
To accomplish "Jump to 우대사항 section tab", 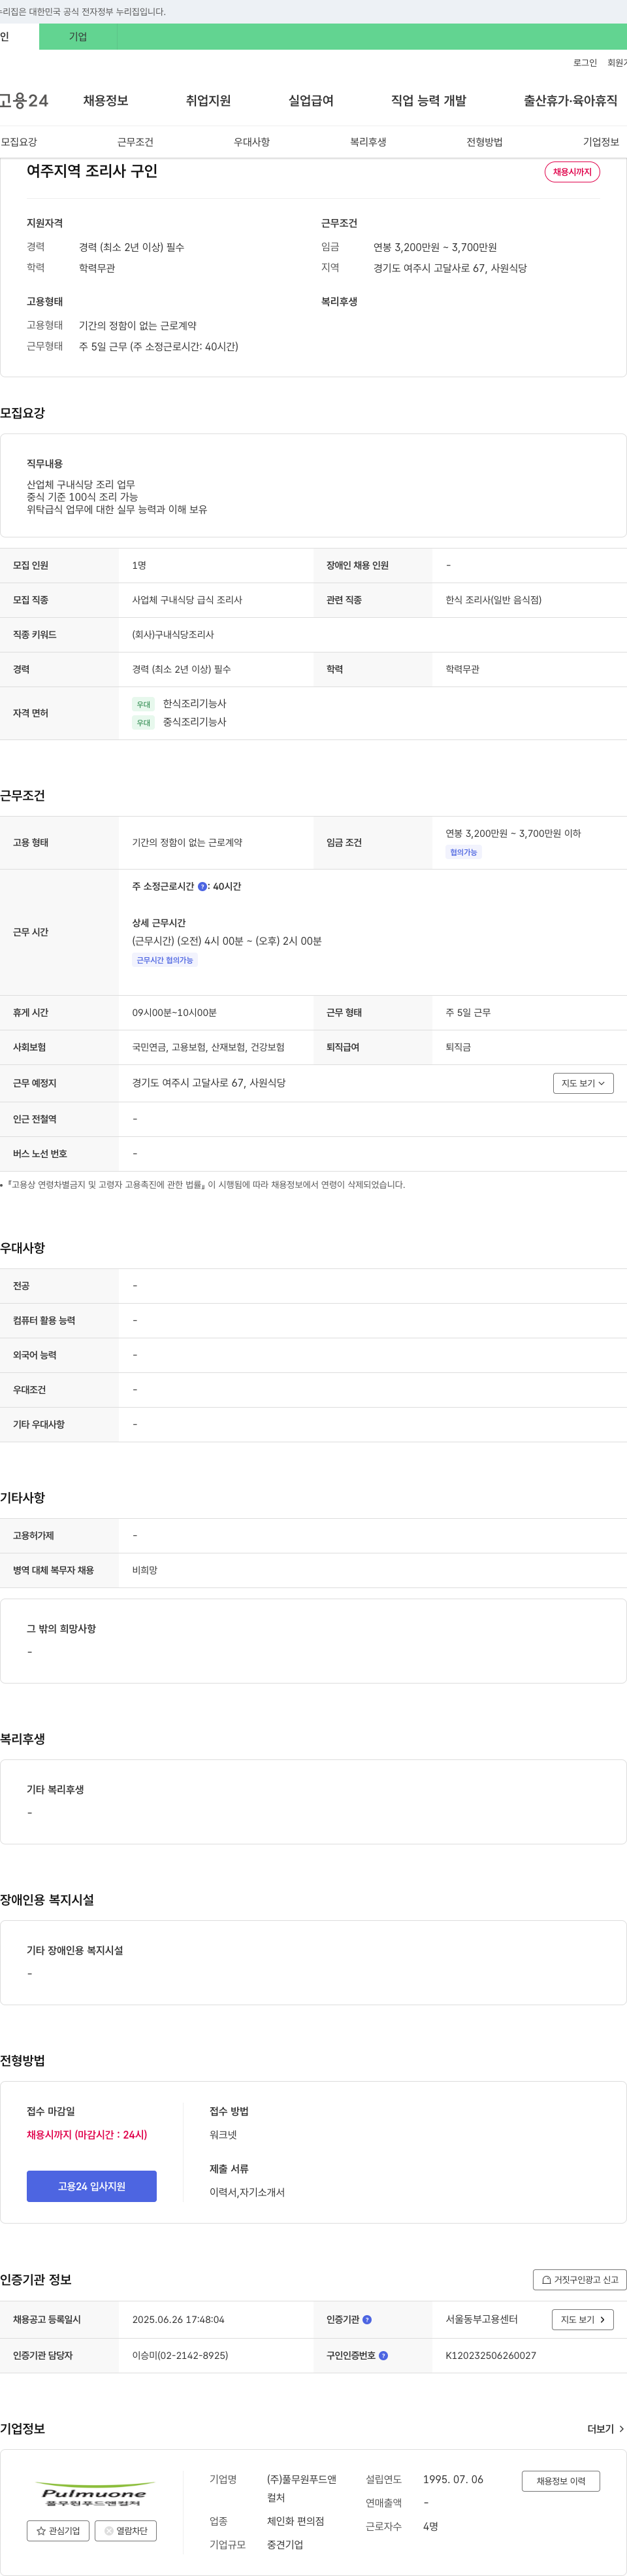I will point(251,142).
